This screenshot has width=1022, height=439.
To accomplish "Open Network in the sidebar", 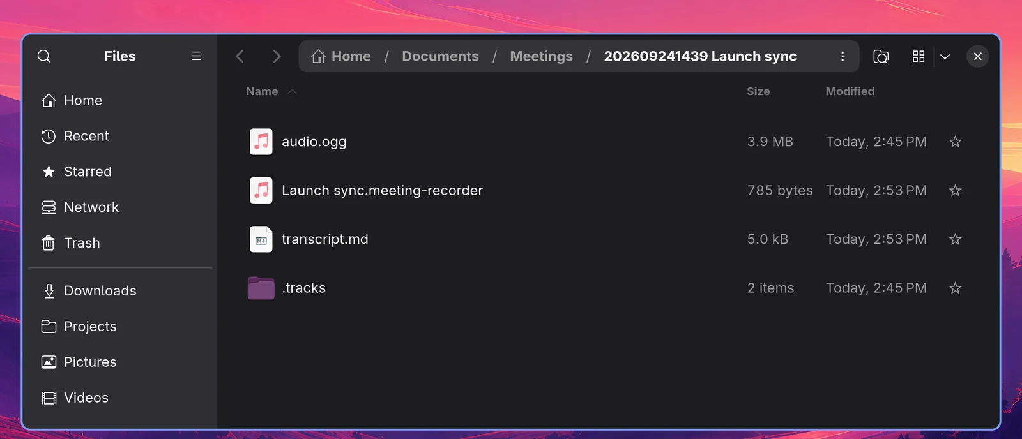I will [x=120, y=207].
